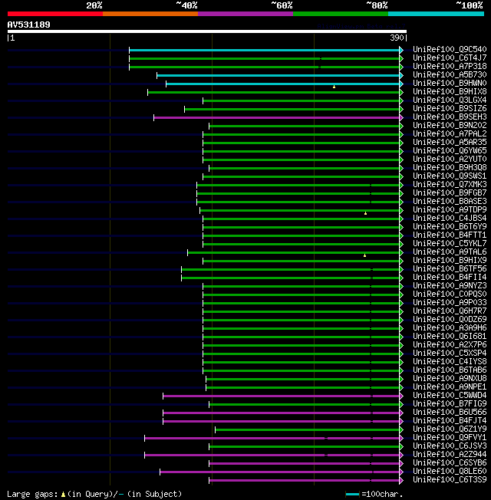The height and width of the screenshot is (500, 491).
Task: Click the UniRef100_B9N202 text
Action: tap(450, 125)
